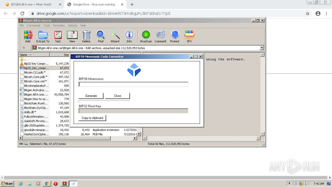Click the taskbar clock 7:42 AM
This screenshot has height=187, width=332.
(x=319, y=184)
